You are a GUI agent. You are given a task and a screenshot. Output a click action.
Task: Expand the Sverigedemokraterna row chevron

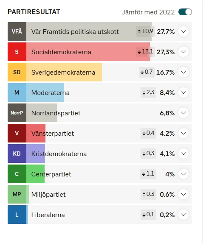(x=183, y=72)
